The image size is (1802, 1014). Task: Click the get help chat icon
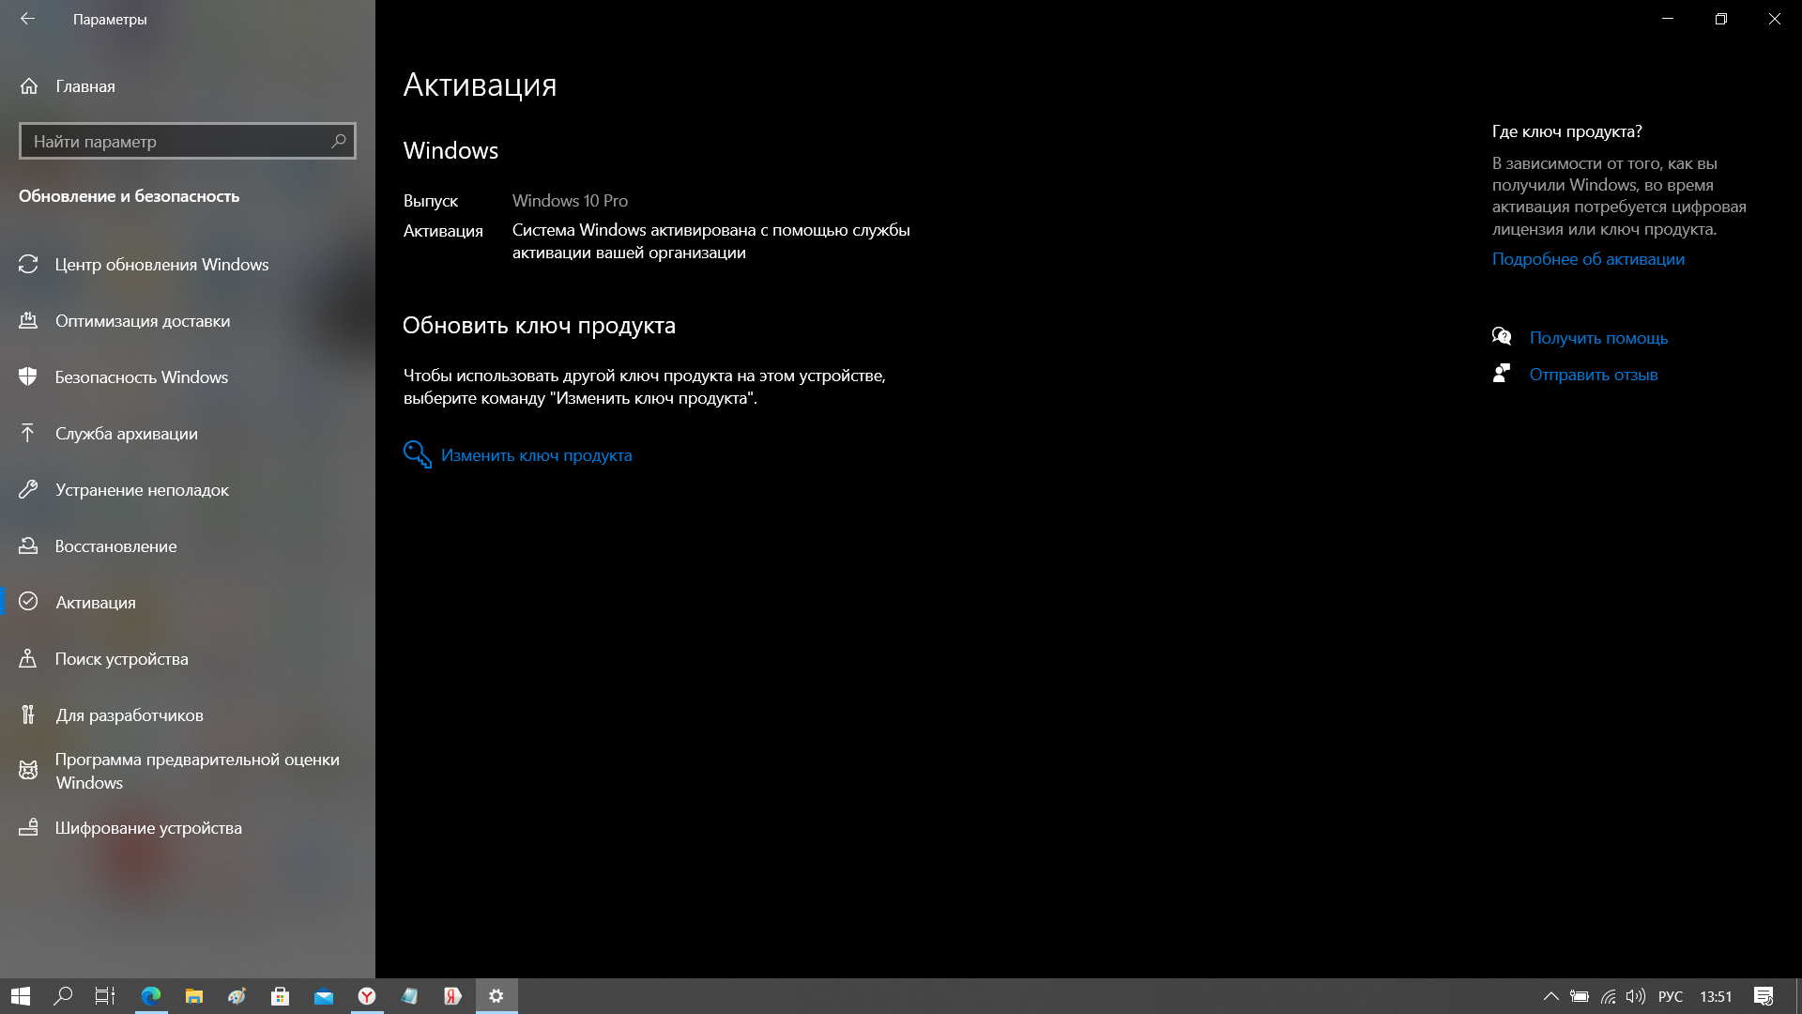(1502, 336)
